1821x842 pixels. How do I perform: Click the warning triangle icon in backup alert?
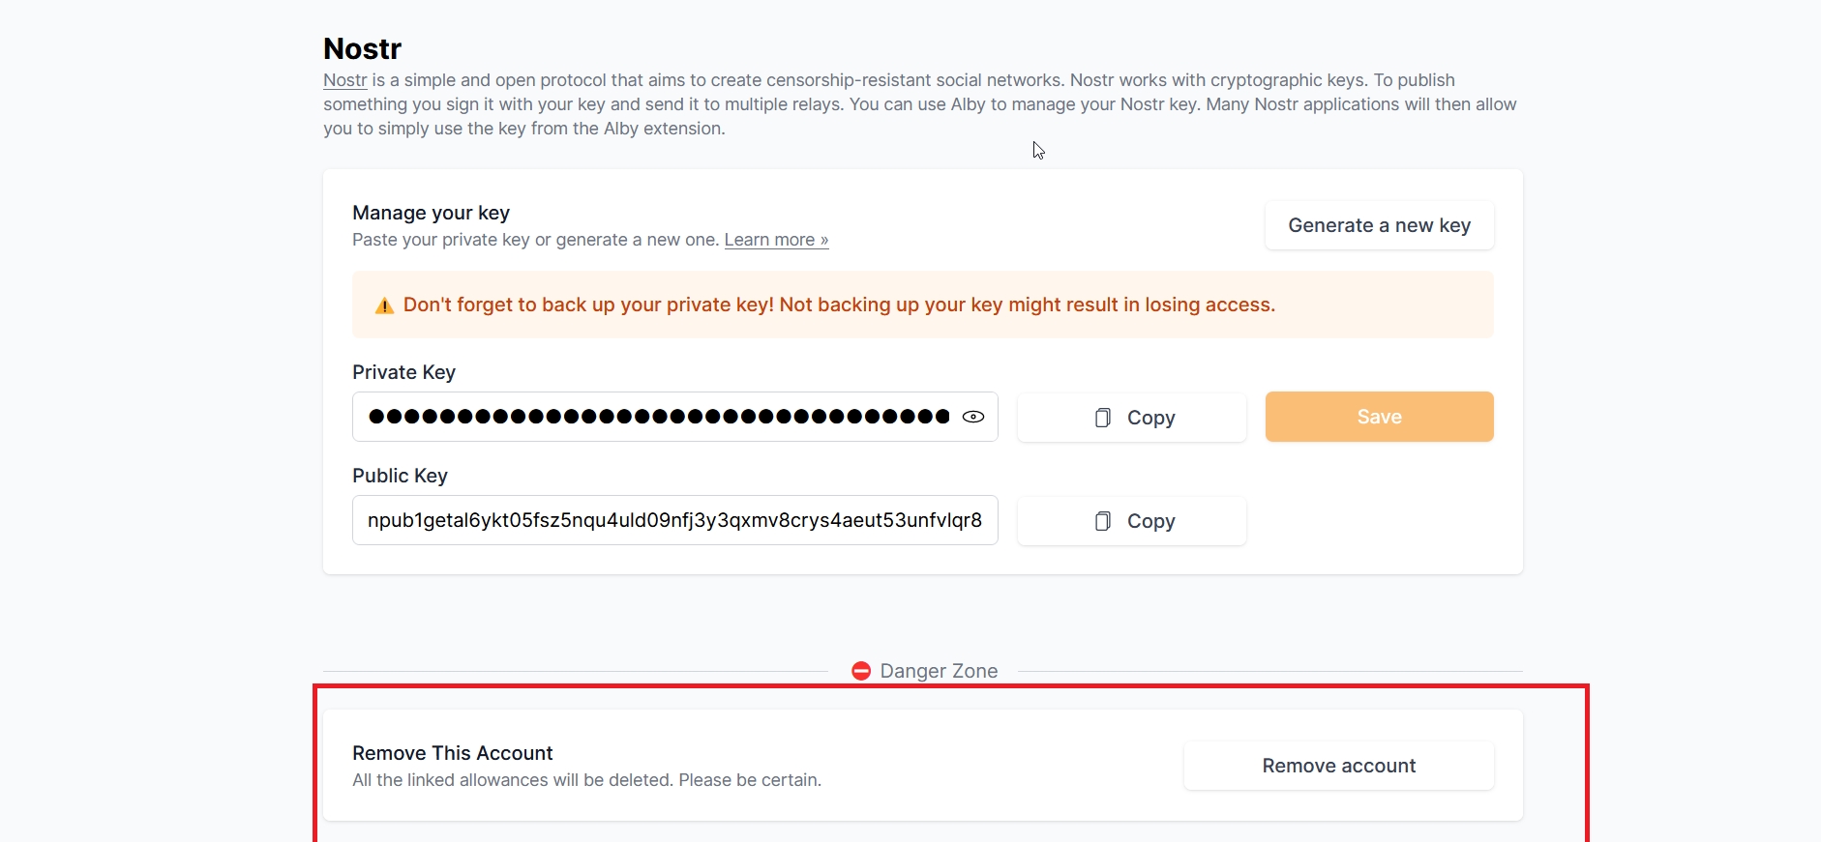384,305
